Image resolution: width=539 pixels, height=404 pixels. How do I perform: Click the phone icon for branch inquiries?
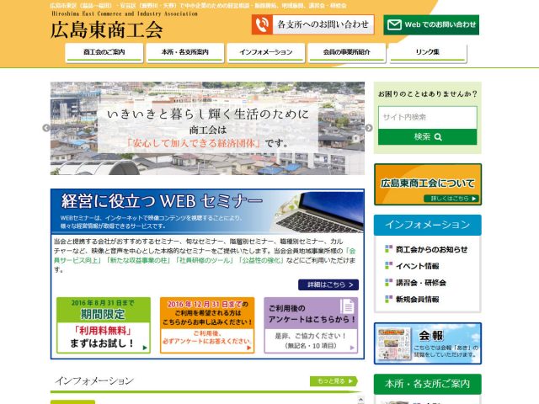coord(263,24)
